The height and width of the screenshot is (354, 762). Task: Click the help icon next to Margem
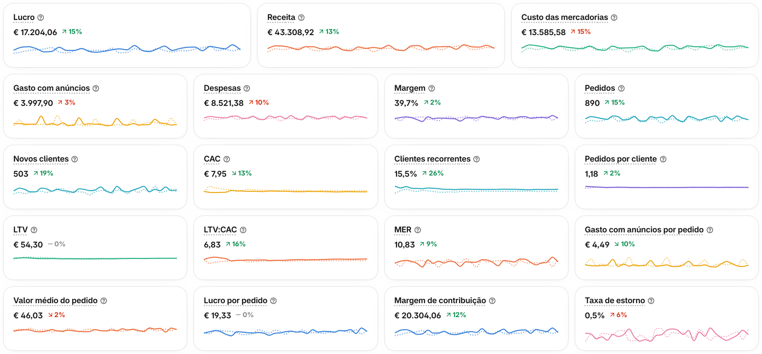click(x=432, y=88)
